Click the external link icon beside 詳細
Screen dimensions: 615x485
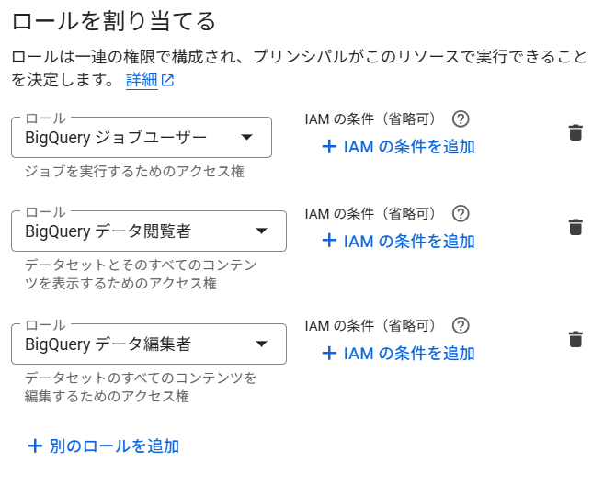pos(167,81)
